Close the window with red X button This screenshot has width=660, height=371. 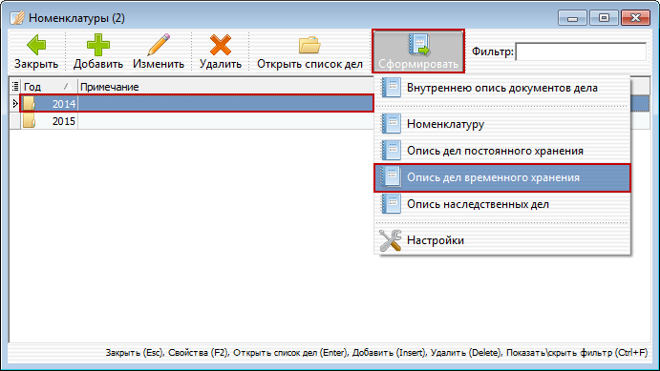click(x=635, y=18)
